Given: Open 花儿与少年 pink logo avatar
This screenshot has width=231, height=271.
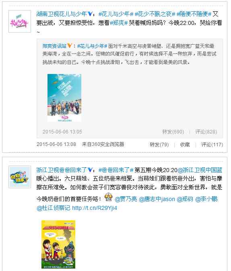Looking at the screenshot, I should tap(20, 21).
